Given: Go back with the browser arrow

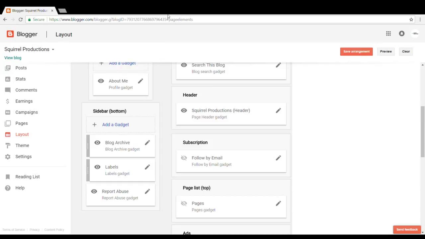Looking at the screenshot, I should [5, 20].
